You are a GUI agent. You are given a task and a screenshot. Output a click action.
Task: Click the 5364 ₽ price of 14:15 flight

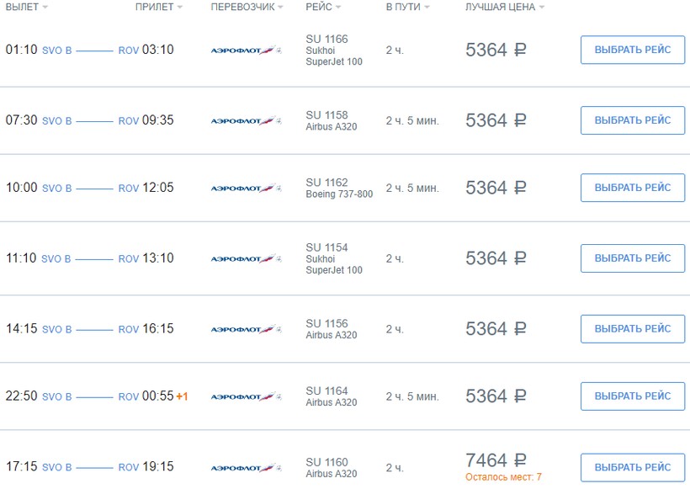(496, 329)
